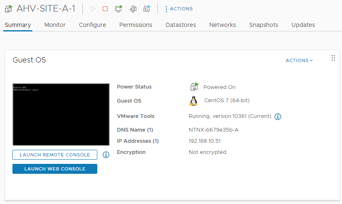Click the Take Snapshot toolbar icon
The image size is (342, 204).
click(147, 9)
